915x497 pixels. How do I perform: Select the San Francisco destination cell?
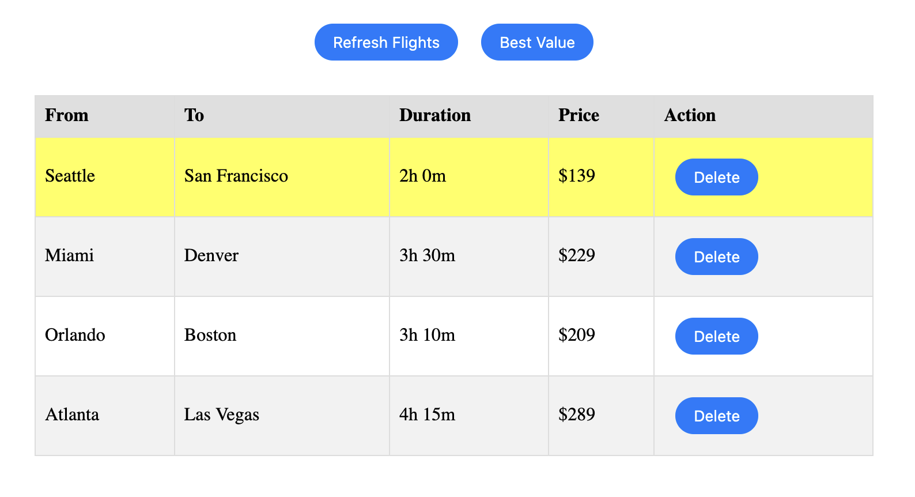coord(236,176)
